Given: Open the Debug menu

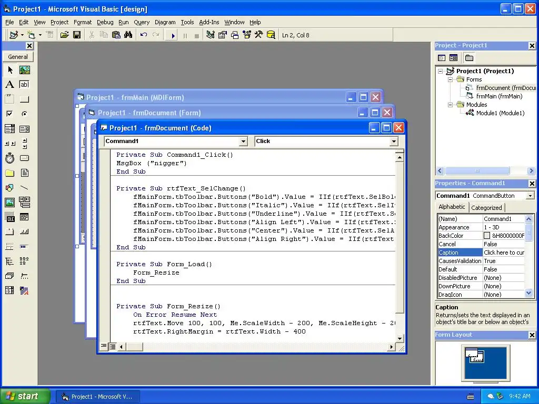Looking at the screenshot, I should (x=105, y=22).
